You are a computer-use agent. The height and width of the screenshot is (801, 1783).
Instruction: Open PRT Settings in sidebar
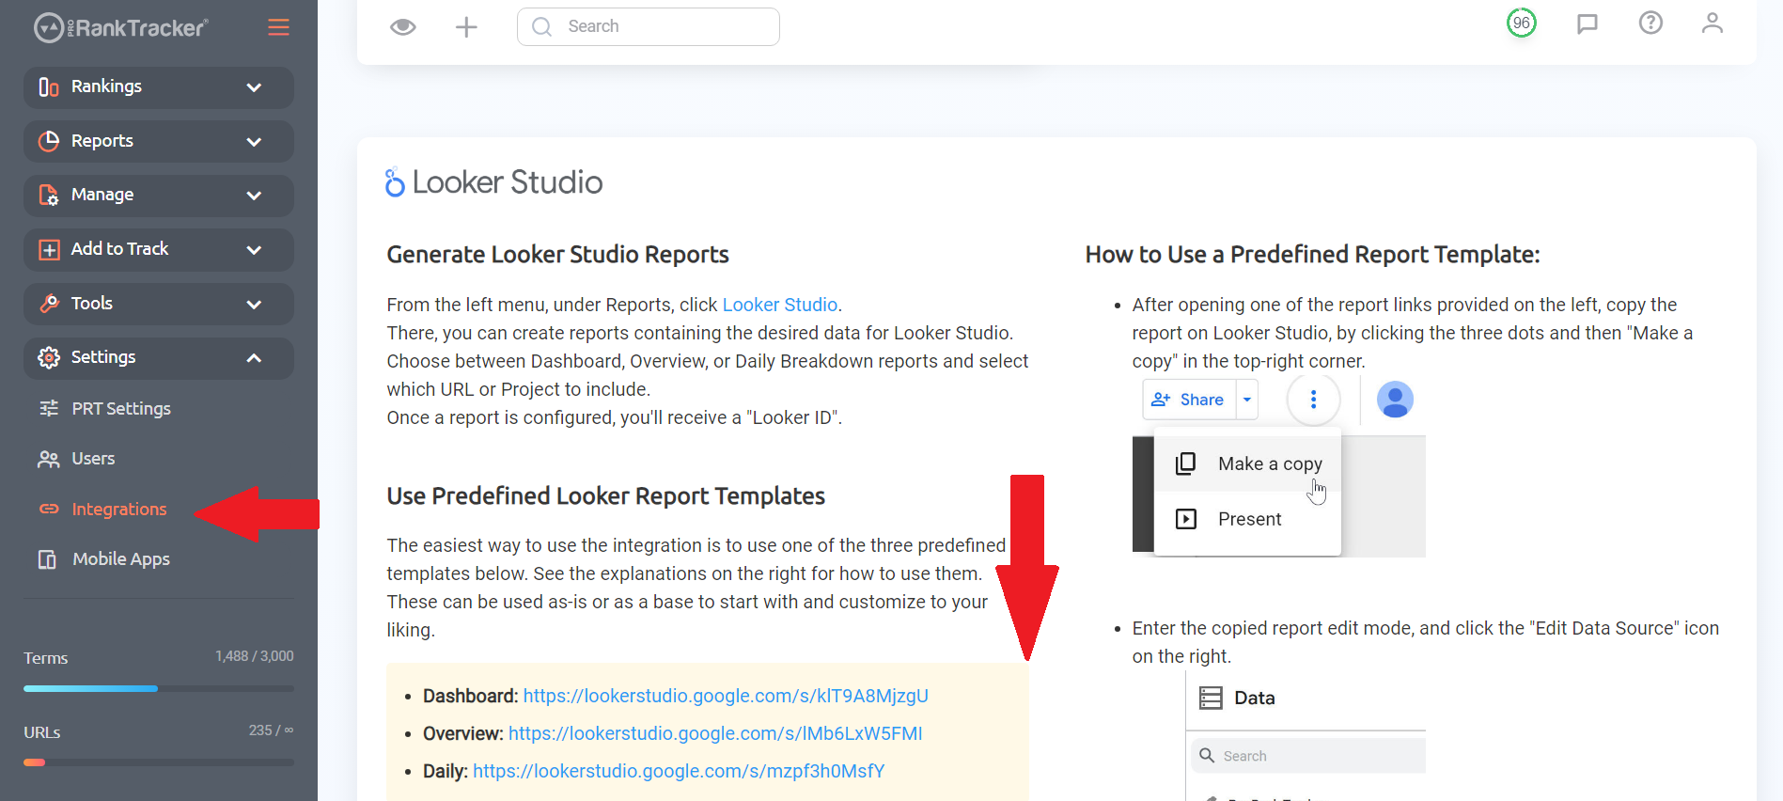tap(121, 408)
